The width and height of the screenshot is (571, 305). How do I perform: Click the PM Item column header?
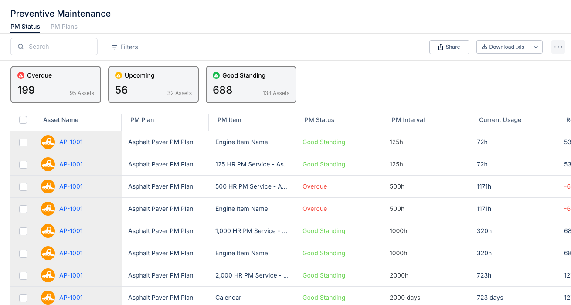click(229, 120)
